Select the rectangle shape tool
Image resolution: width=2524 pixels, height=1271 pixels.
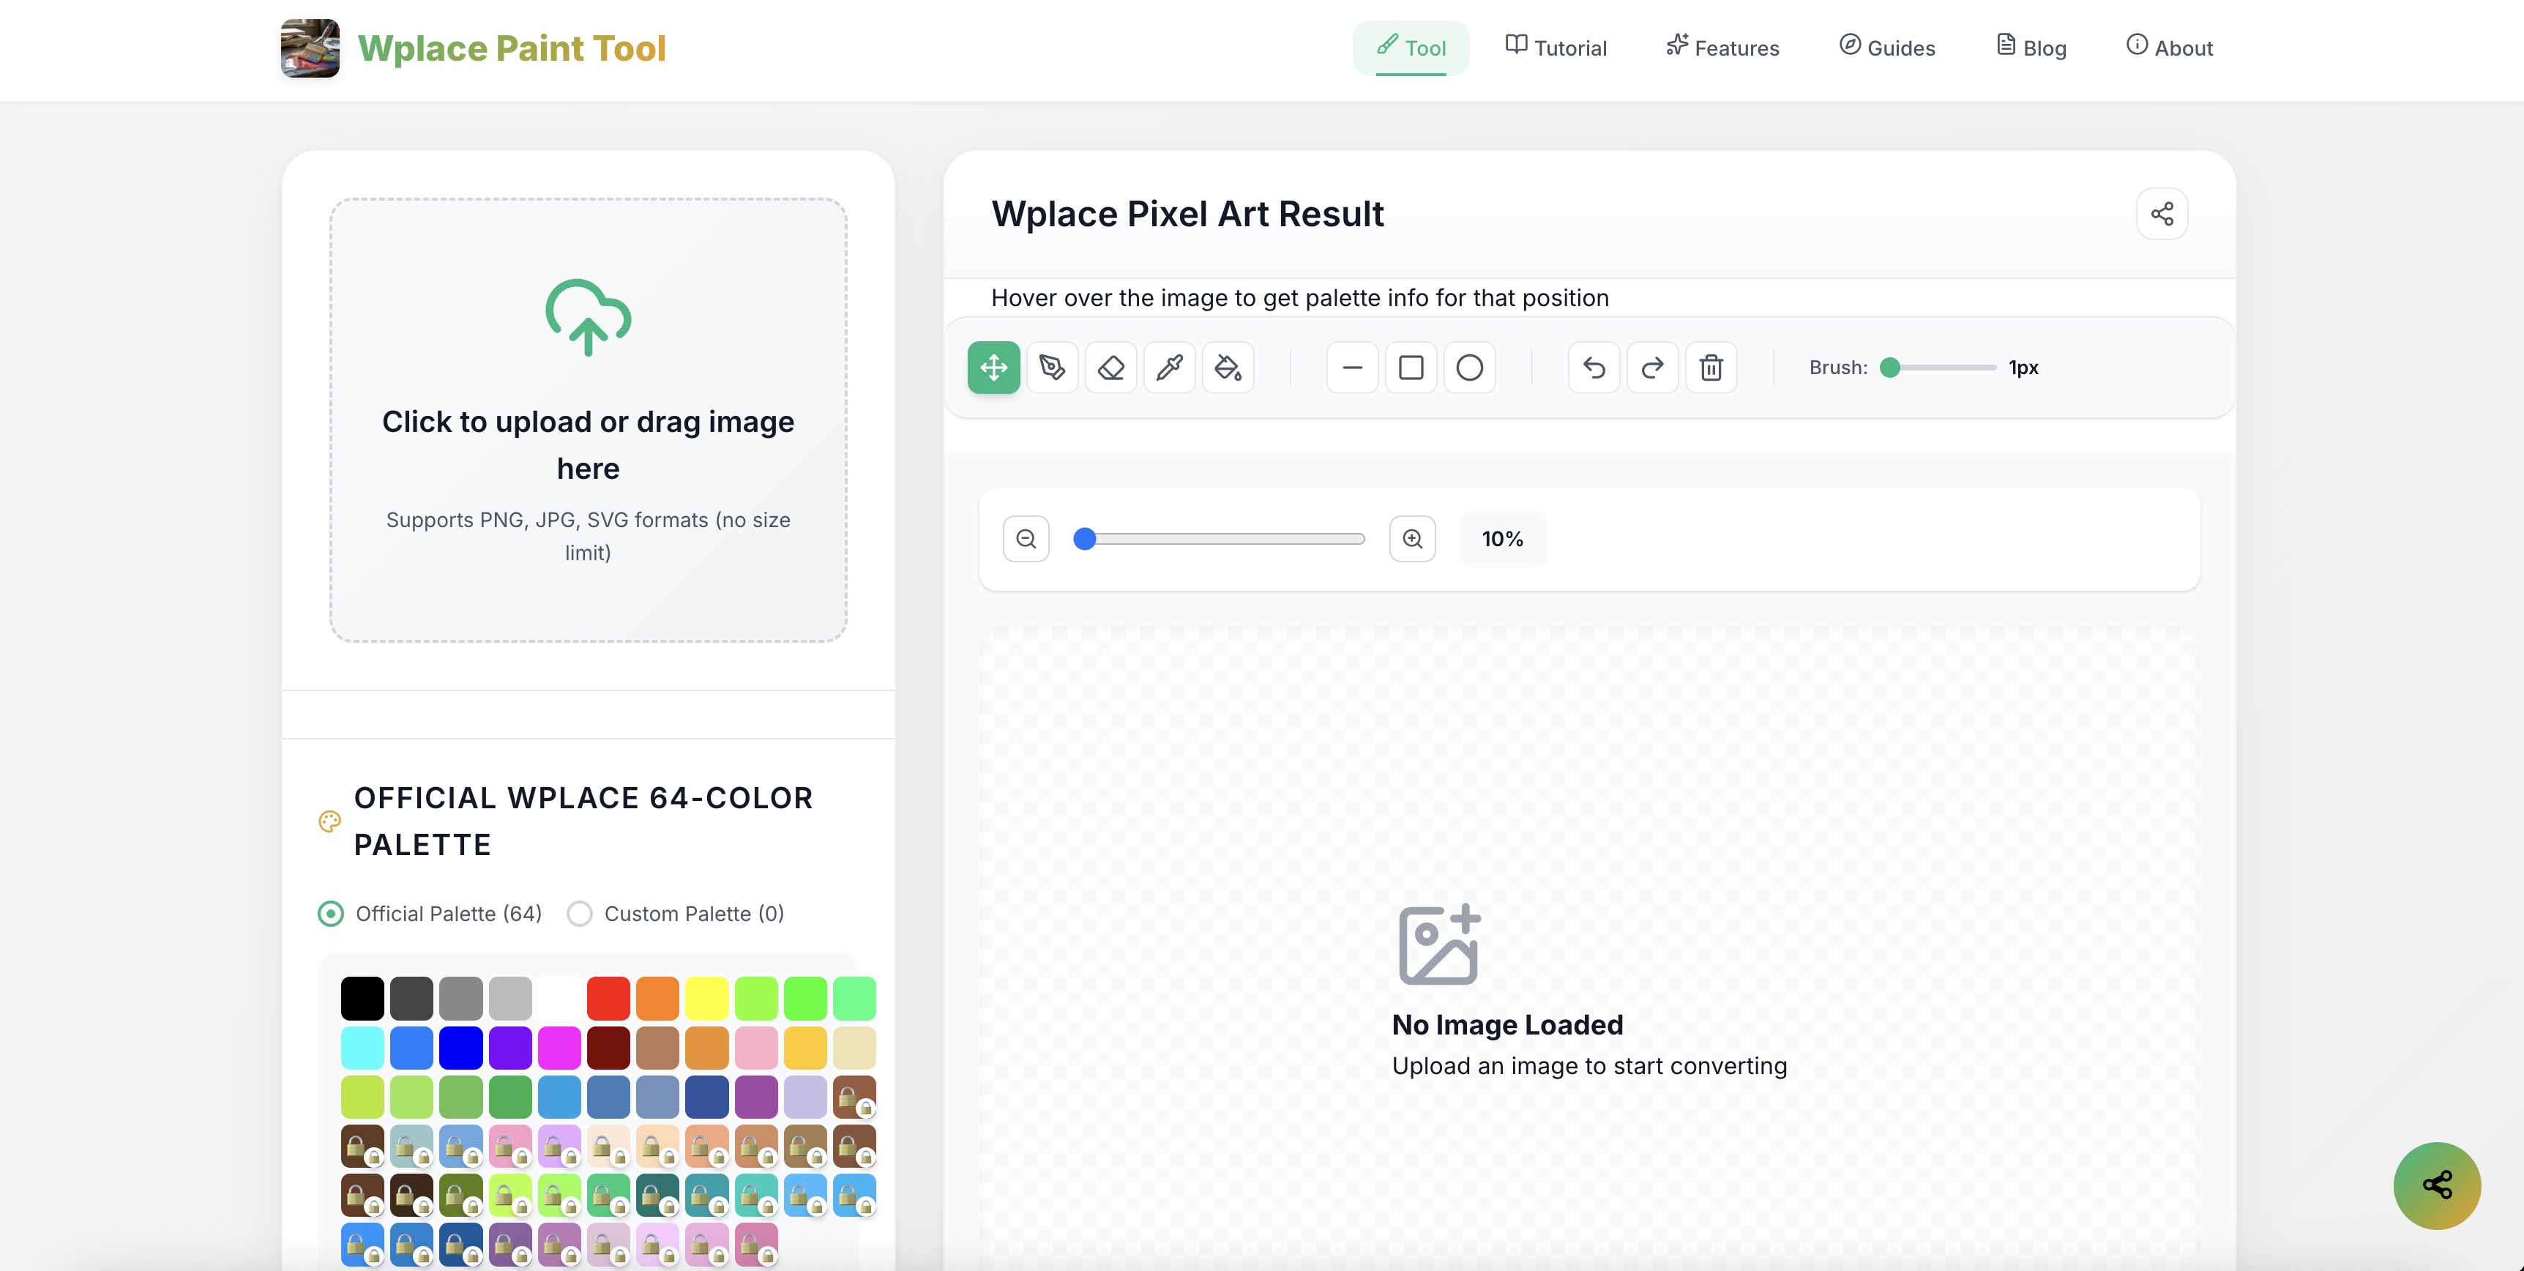point(1411,368)
